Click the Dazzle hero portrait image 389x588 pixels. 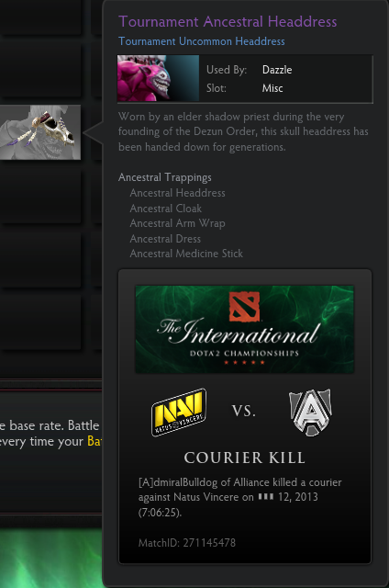tap(158, 78)
